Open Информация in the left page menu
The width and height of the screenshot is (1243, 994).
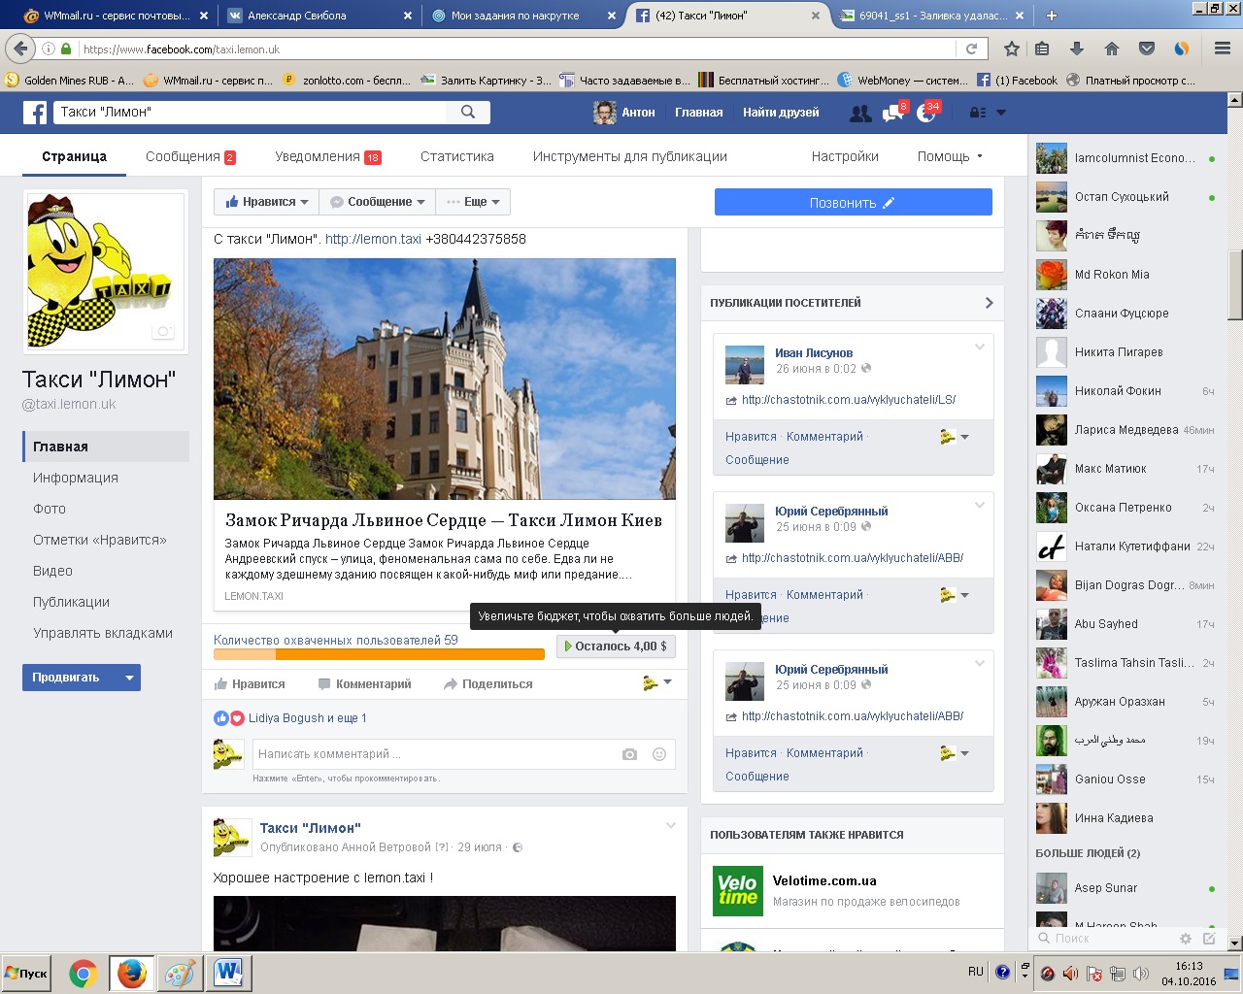click(76, 478)
